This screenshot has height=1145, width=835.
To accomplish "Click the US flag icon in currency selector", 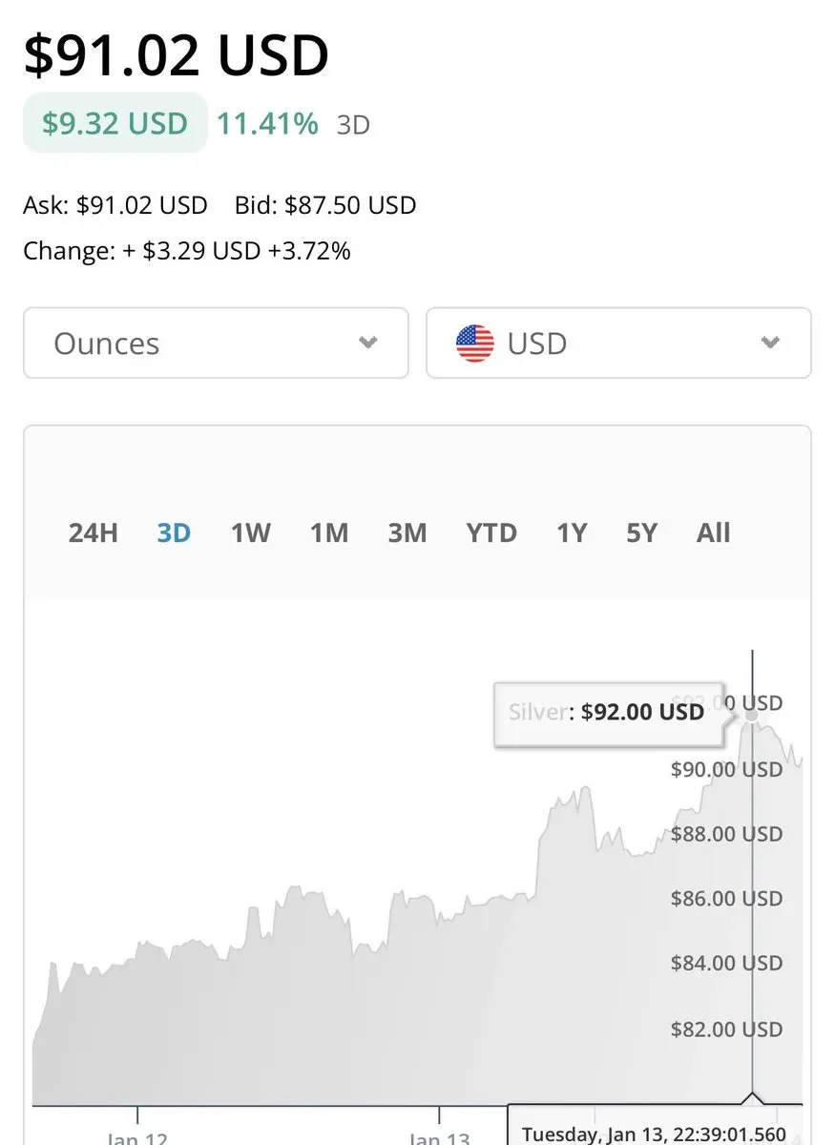I will coord(475,343).
